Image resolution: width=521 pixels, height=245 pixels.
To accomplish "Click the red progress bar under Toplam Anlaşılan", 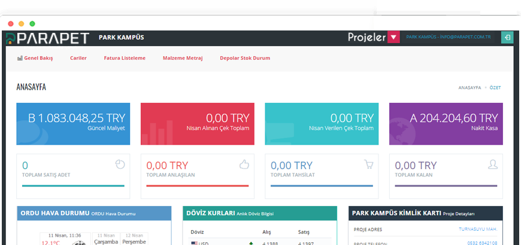I will pyautogui.click(x=198, y=186).
